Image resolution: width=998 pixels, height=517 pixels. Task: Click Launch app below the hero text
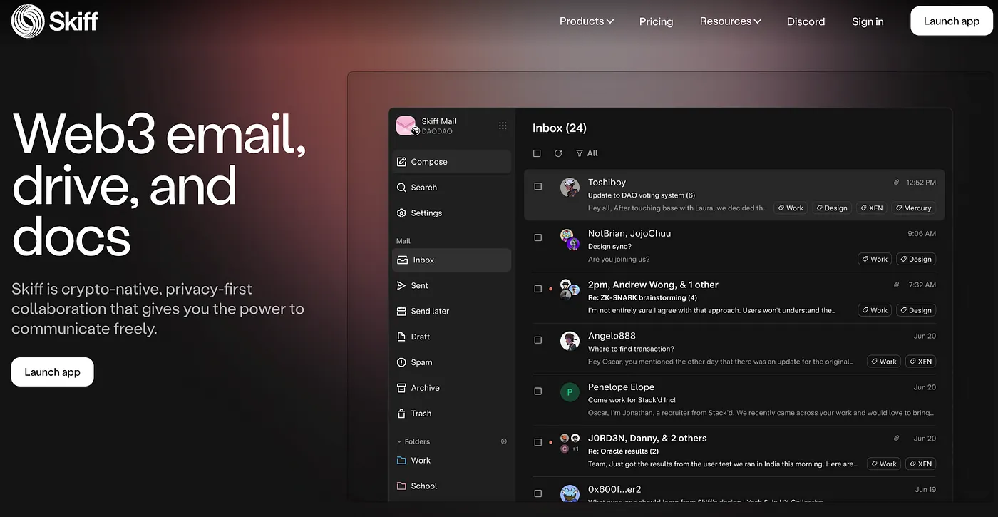pos(52,372)
